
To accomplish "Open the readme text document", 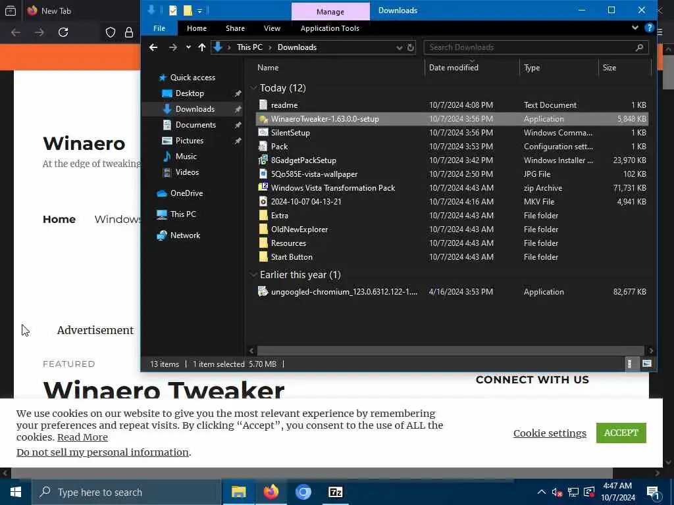I will [x=284, y=105].
